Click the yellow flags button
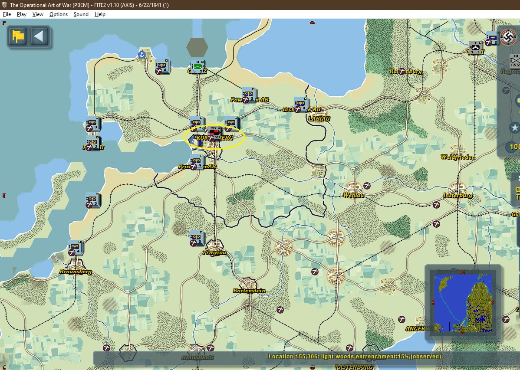Screen dimensions: 520x370 18,36
